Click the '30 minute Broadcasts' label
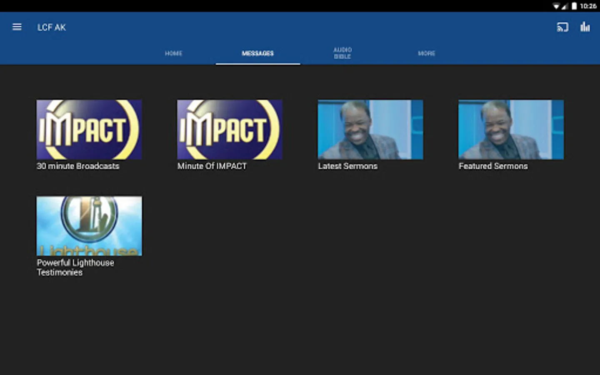The image size is (600, 375). click(78, 166)
